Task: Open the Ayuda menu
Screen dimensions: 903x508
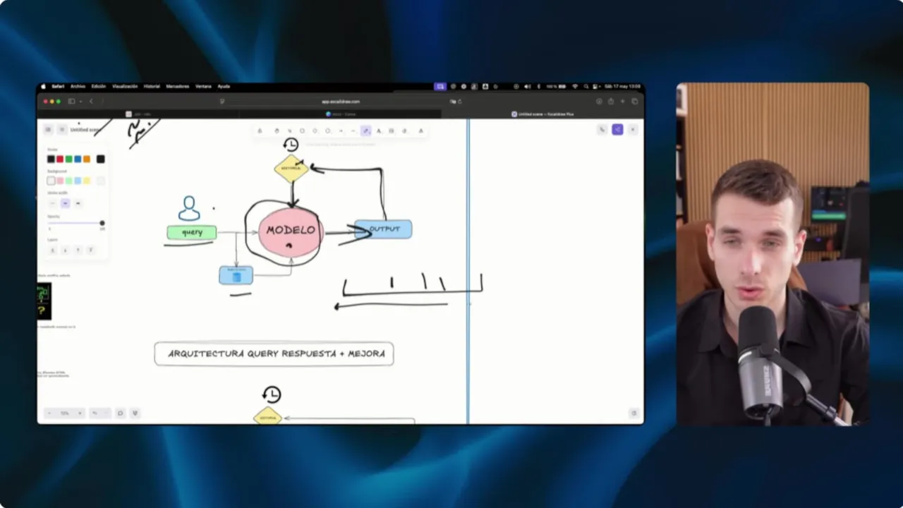Action: tap(224, 86)
